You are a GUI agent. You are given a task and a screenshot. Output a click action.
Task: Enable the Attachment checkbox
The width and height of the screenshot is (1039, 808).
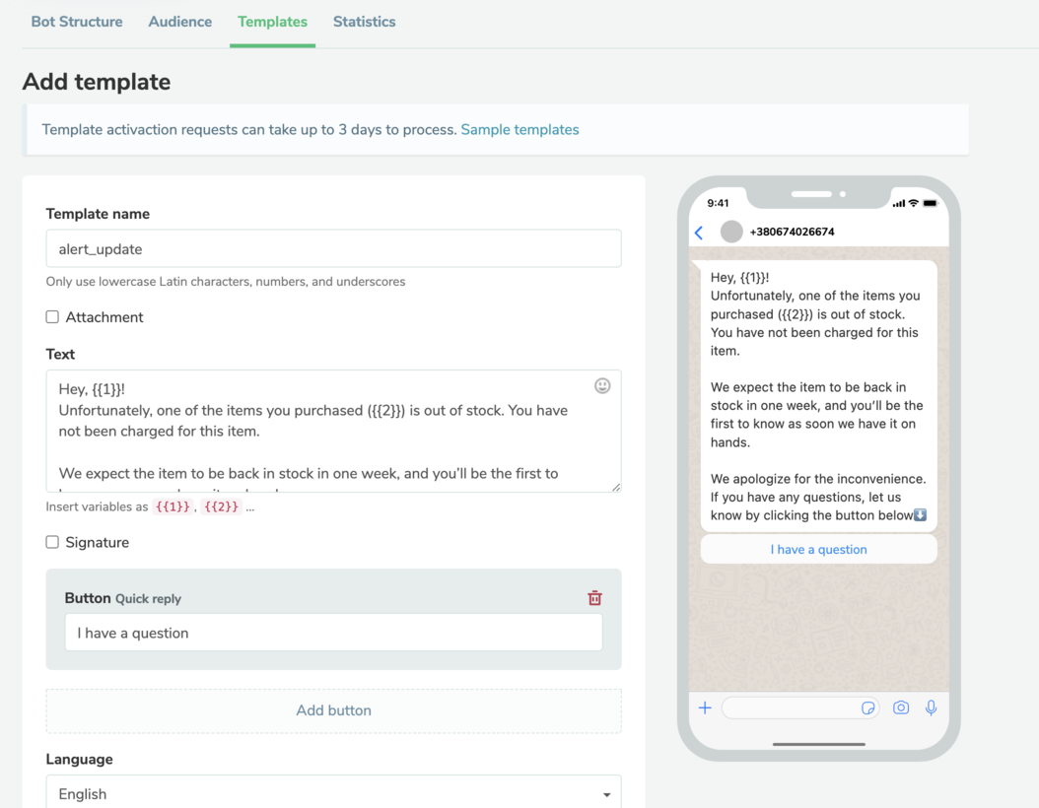[x=52, y=317]
